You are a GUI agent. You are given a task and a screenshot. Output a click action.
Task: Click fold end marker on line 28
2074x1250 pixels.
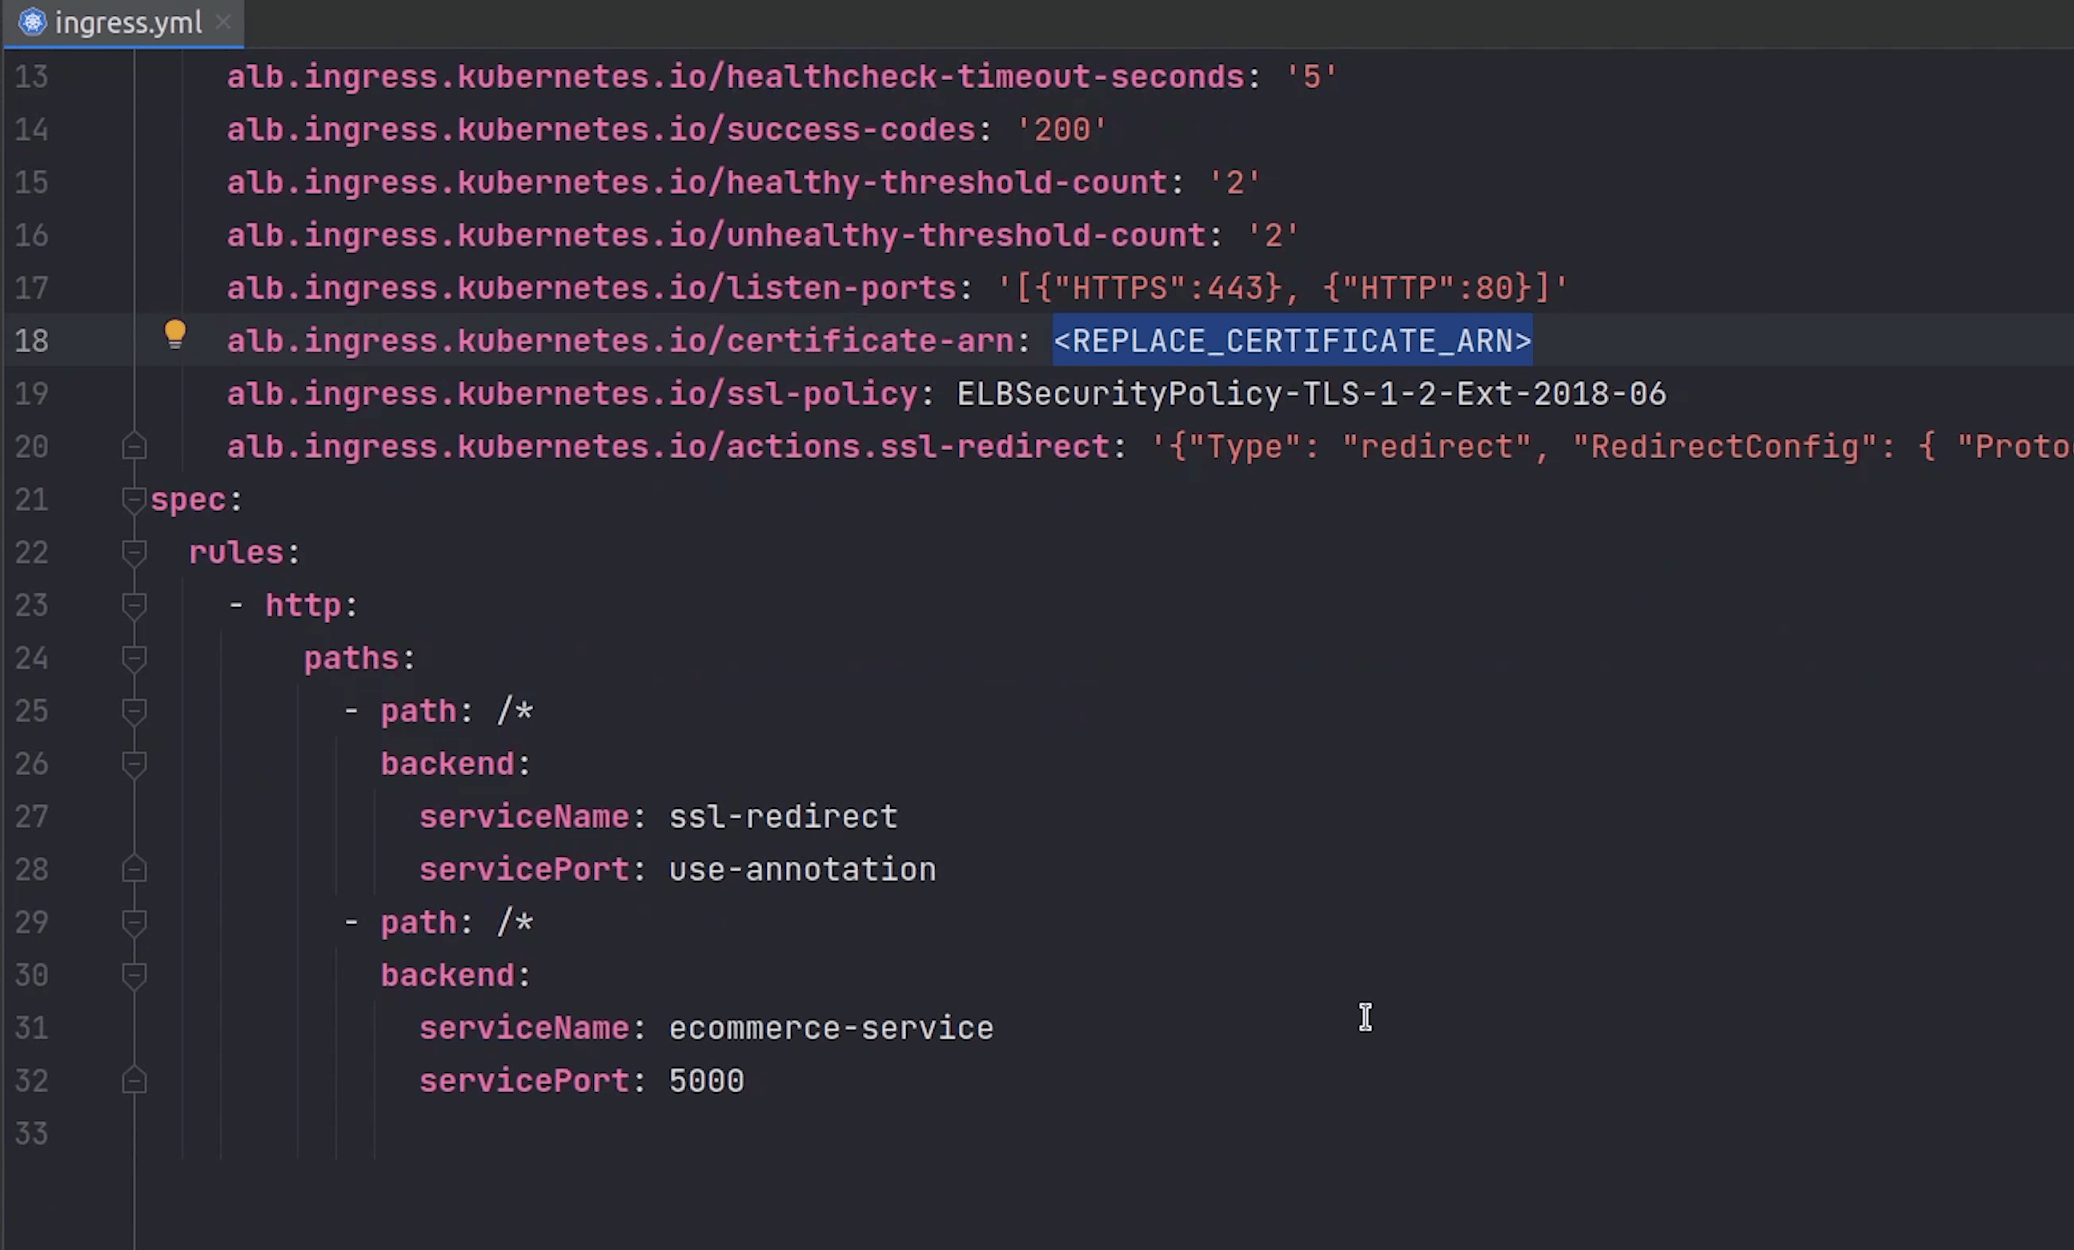pyautogui.click(x=134, y=870)
